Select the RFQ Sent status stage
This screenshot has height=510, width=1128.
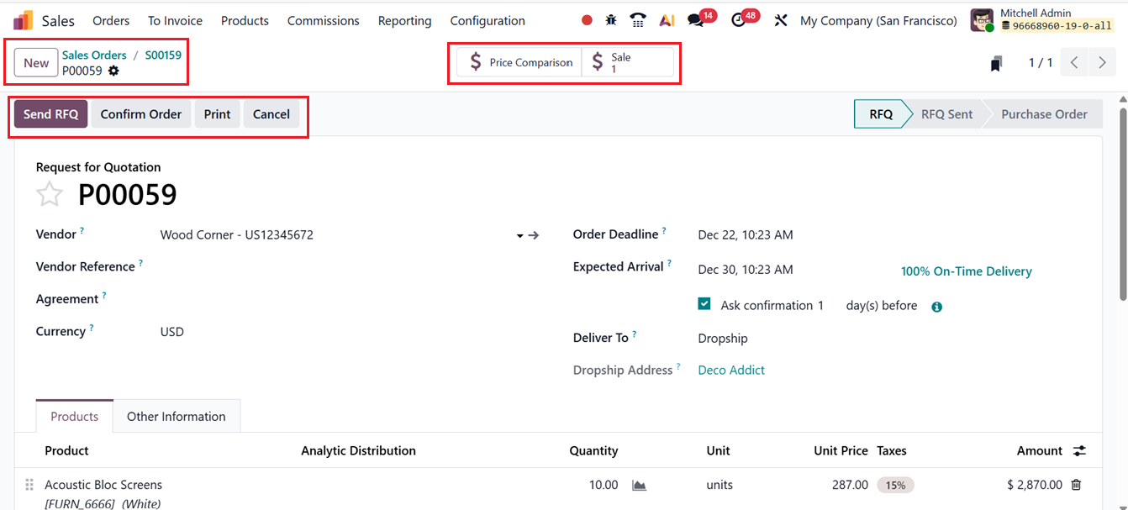946,114
